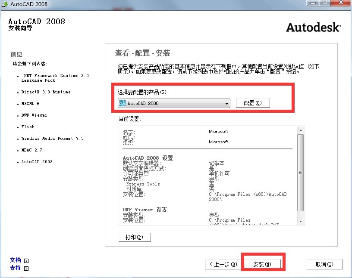Click the settings list scrollbar thumb
This screenshot has width=352, height=278.
[x=301, y=172]
